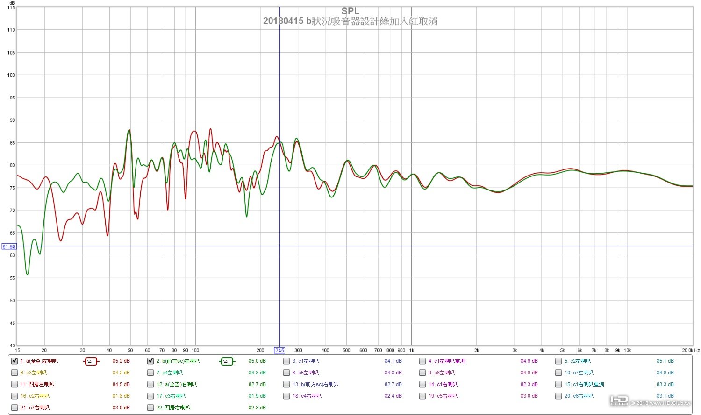Show trace 20: c6右喇叭

(558, 396)
